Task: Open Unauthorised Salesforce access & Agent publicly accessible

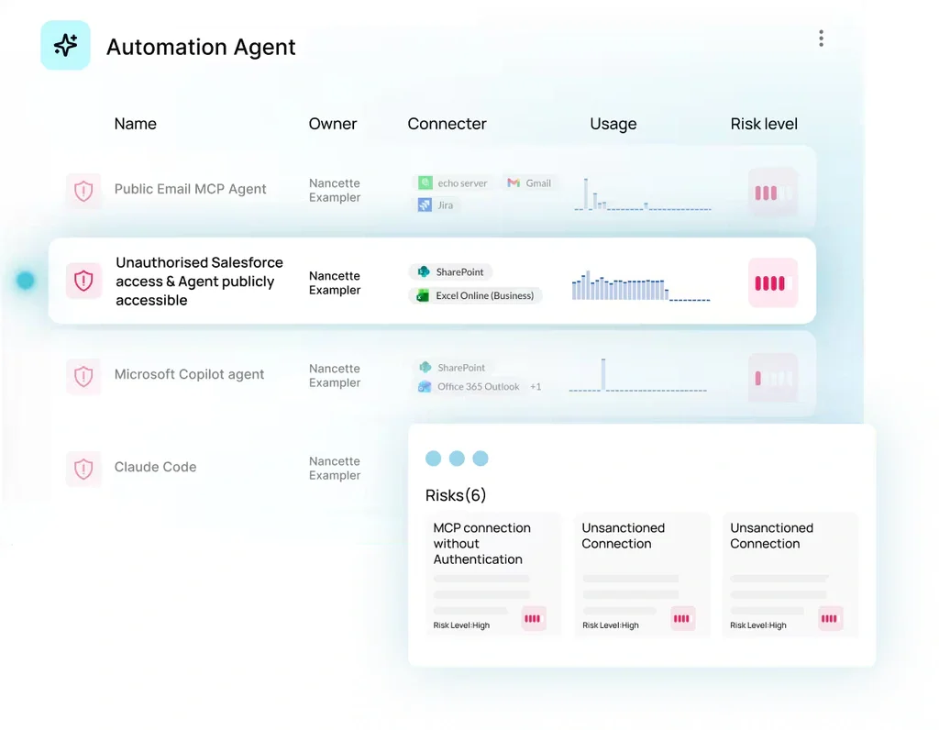Action: [199, 281]
